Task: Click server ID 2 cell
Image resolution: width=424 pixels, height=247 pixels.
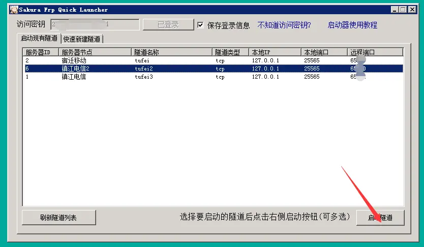Action: [x=27, y=60]
